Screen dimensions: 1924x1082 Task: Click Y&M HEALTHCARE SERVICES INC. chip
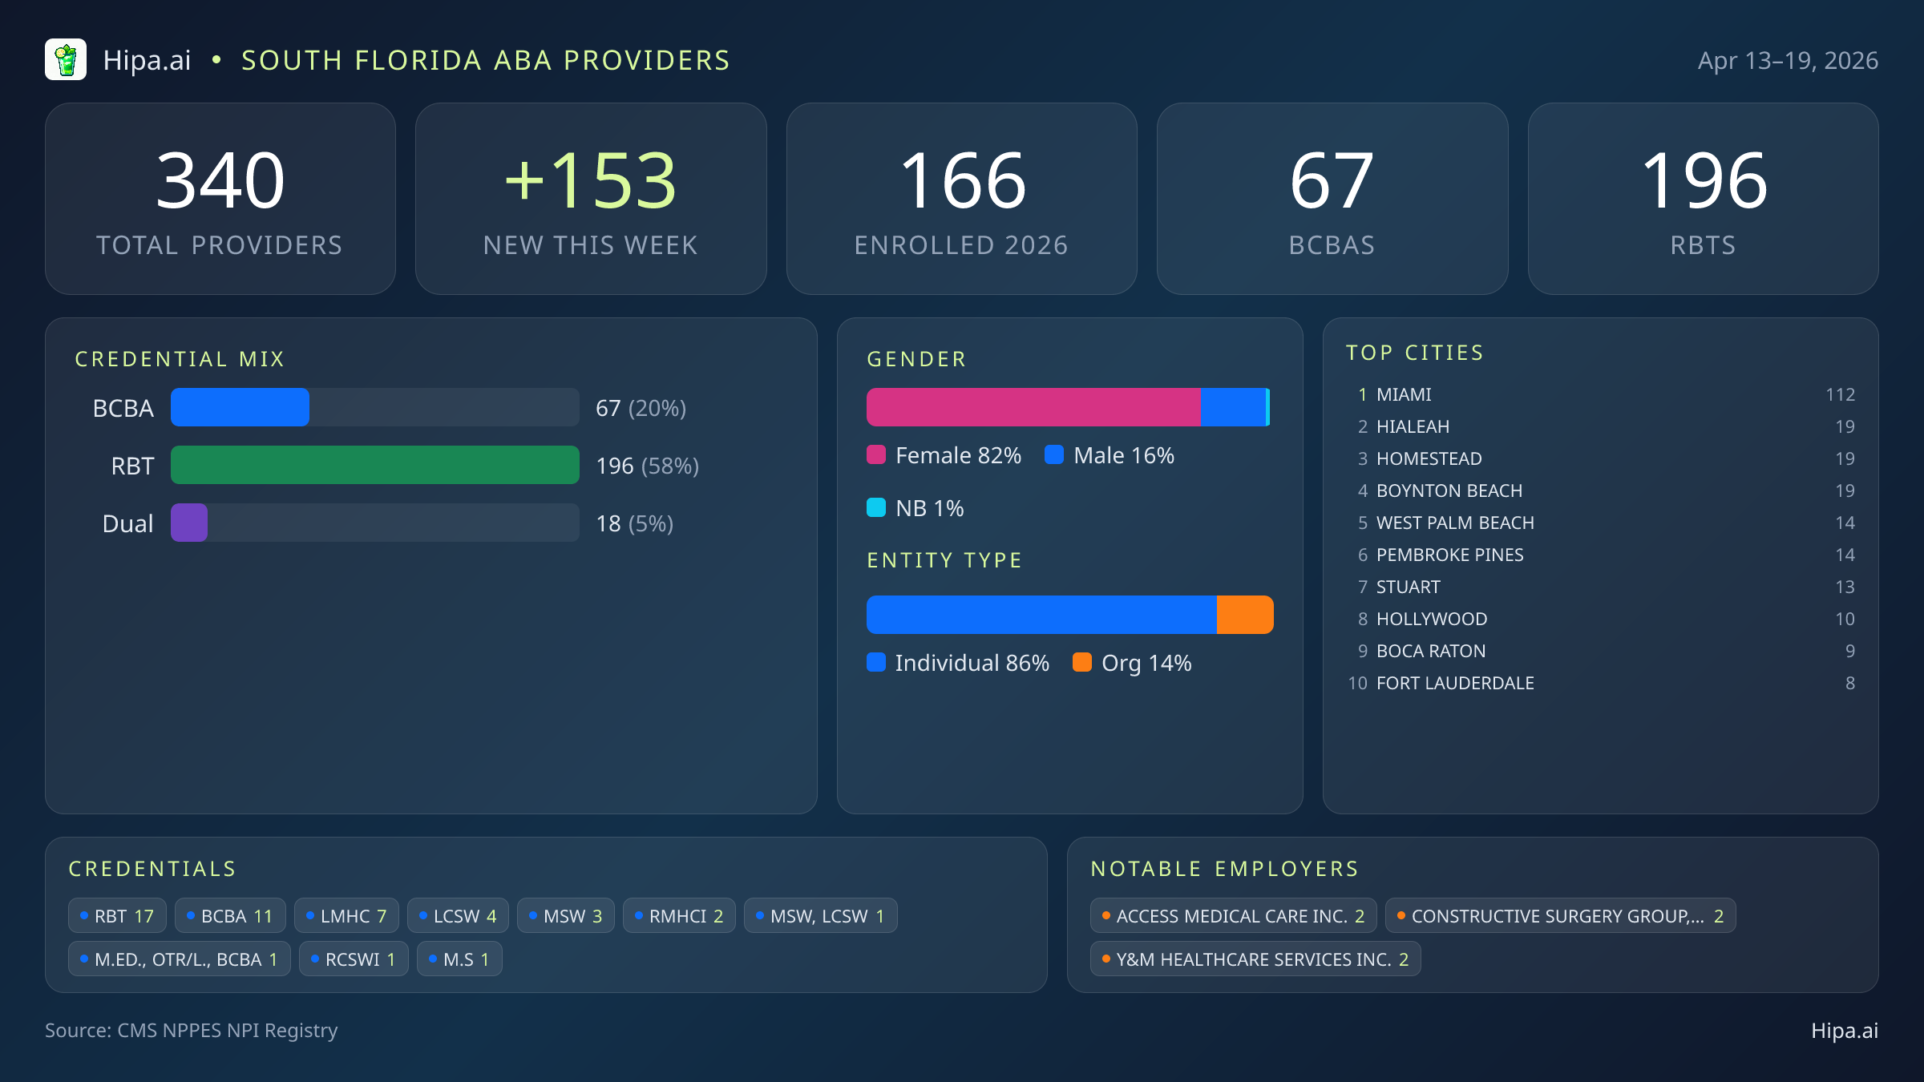[1255, 959]
